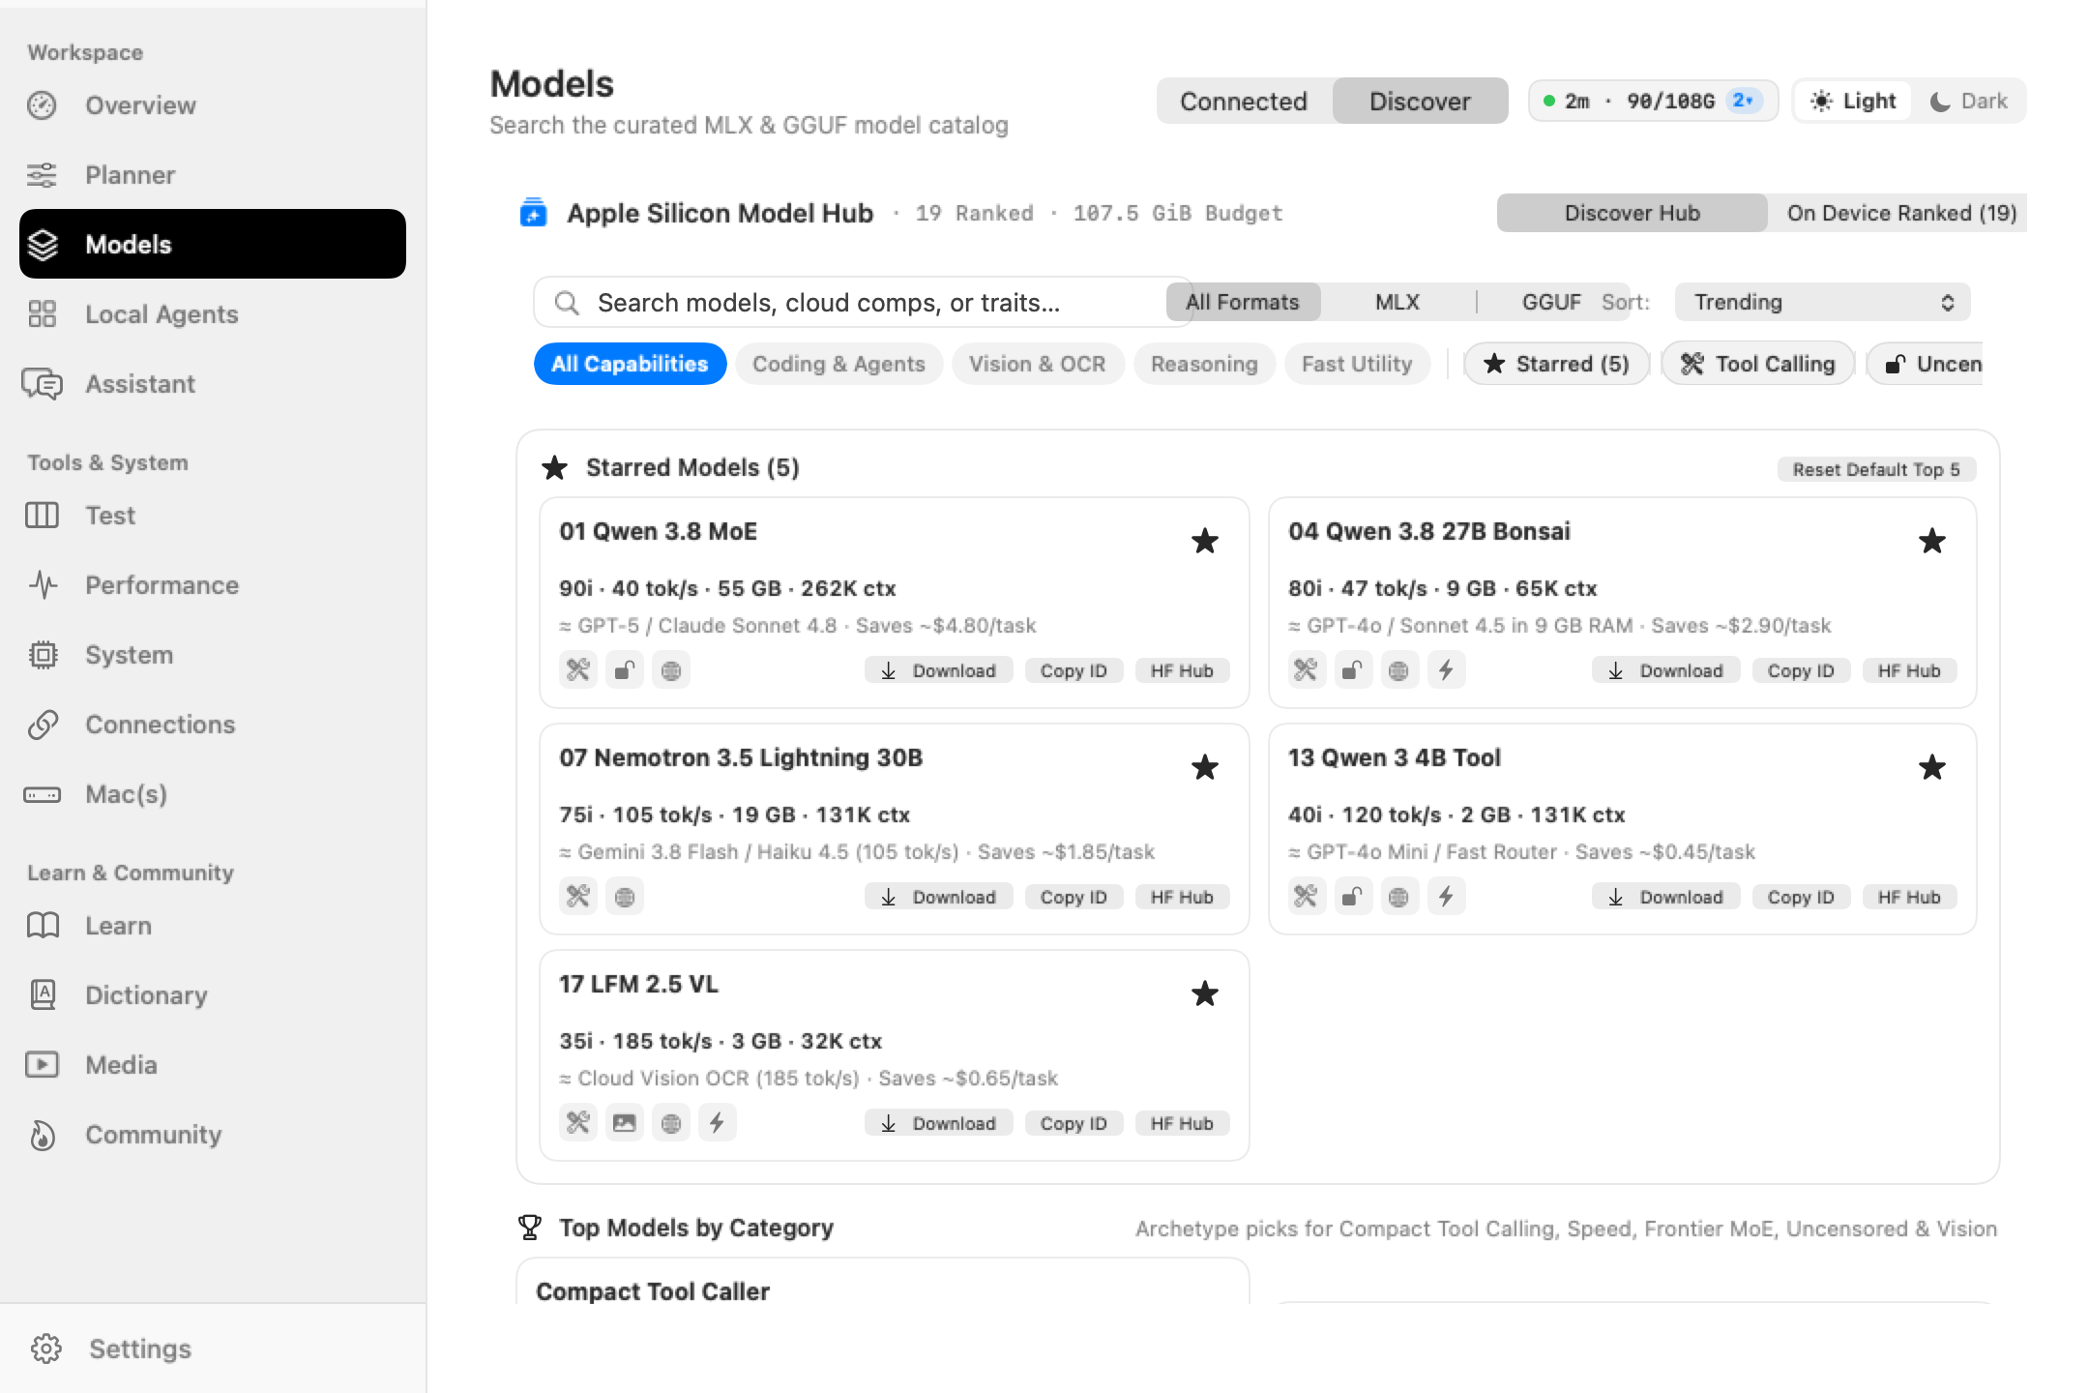Select the GGUF format filter
Image resolution: width=2089 pixels, height=1393 pixels.
[1551, 303]
